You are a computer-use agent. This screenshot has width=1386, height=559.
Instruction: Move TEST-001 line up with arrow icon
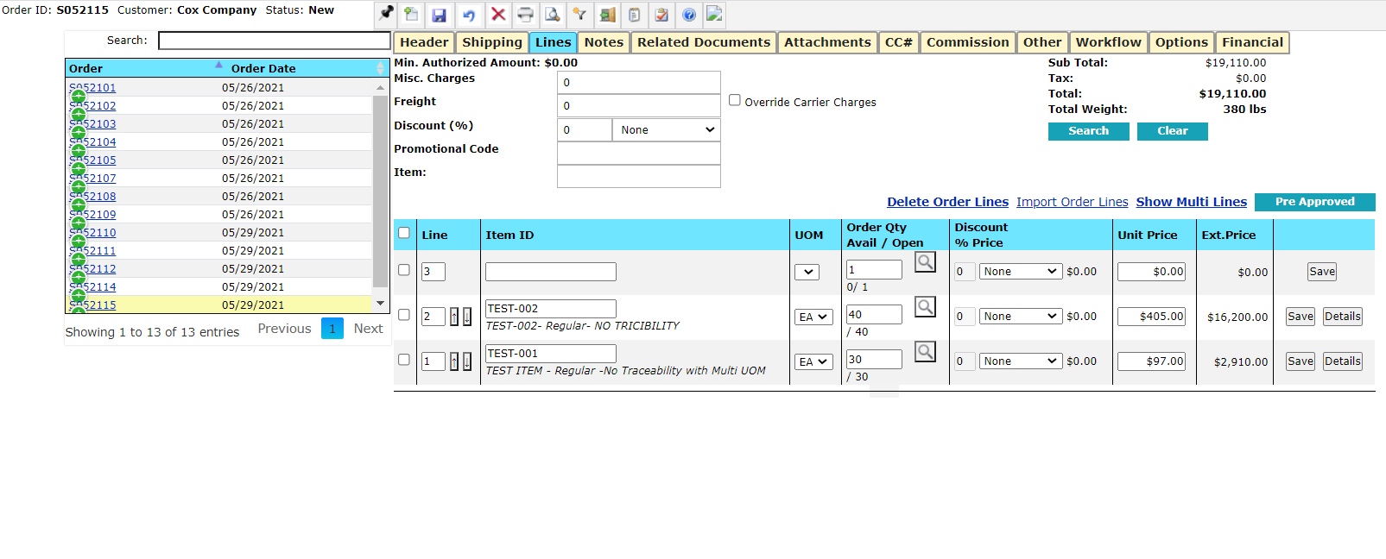454,361
